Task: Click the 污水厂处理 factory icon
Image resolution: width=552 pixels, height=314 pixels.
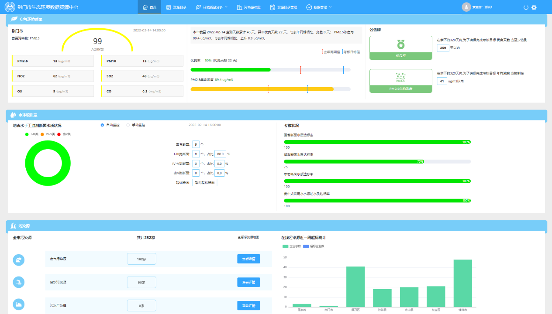Action: pyautogui.click(x=19, y=304)
